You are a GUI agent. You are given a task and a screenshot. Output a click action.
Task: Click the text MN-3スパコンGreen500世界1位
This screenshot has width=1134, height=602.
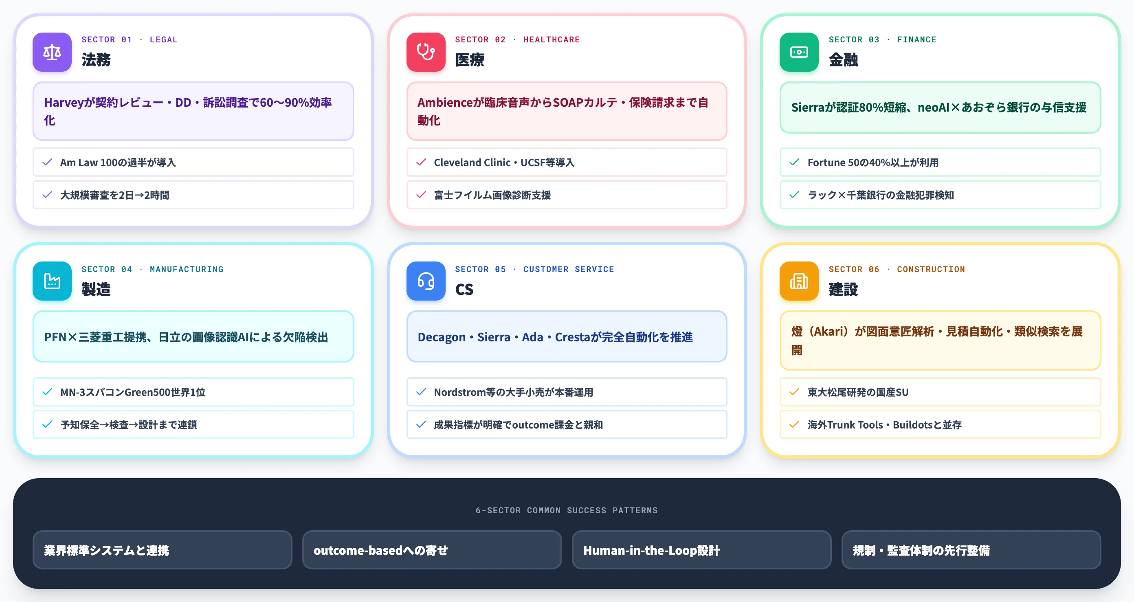133,392
